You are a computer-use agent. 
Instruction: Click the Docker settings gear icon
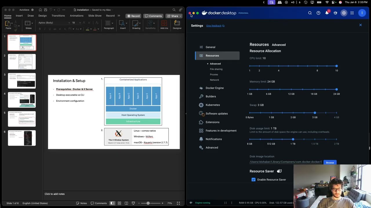click(344, 13)
